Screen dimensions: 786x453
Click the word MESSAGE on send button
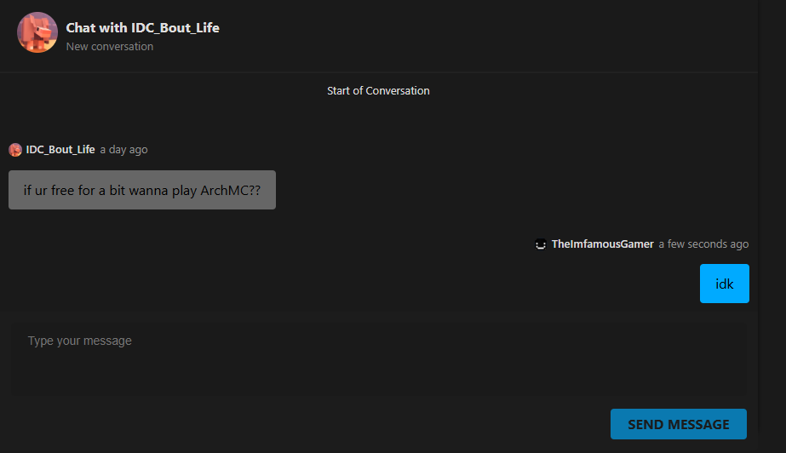(699, 424)
